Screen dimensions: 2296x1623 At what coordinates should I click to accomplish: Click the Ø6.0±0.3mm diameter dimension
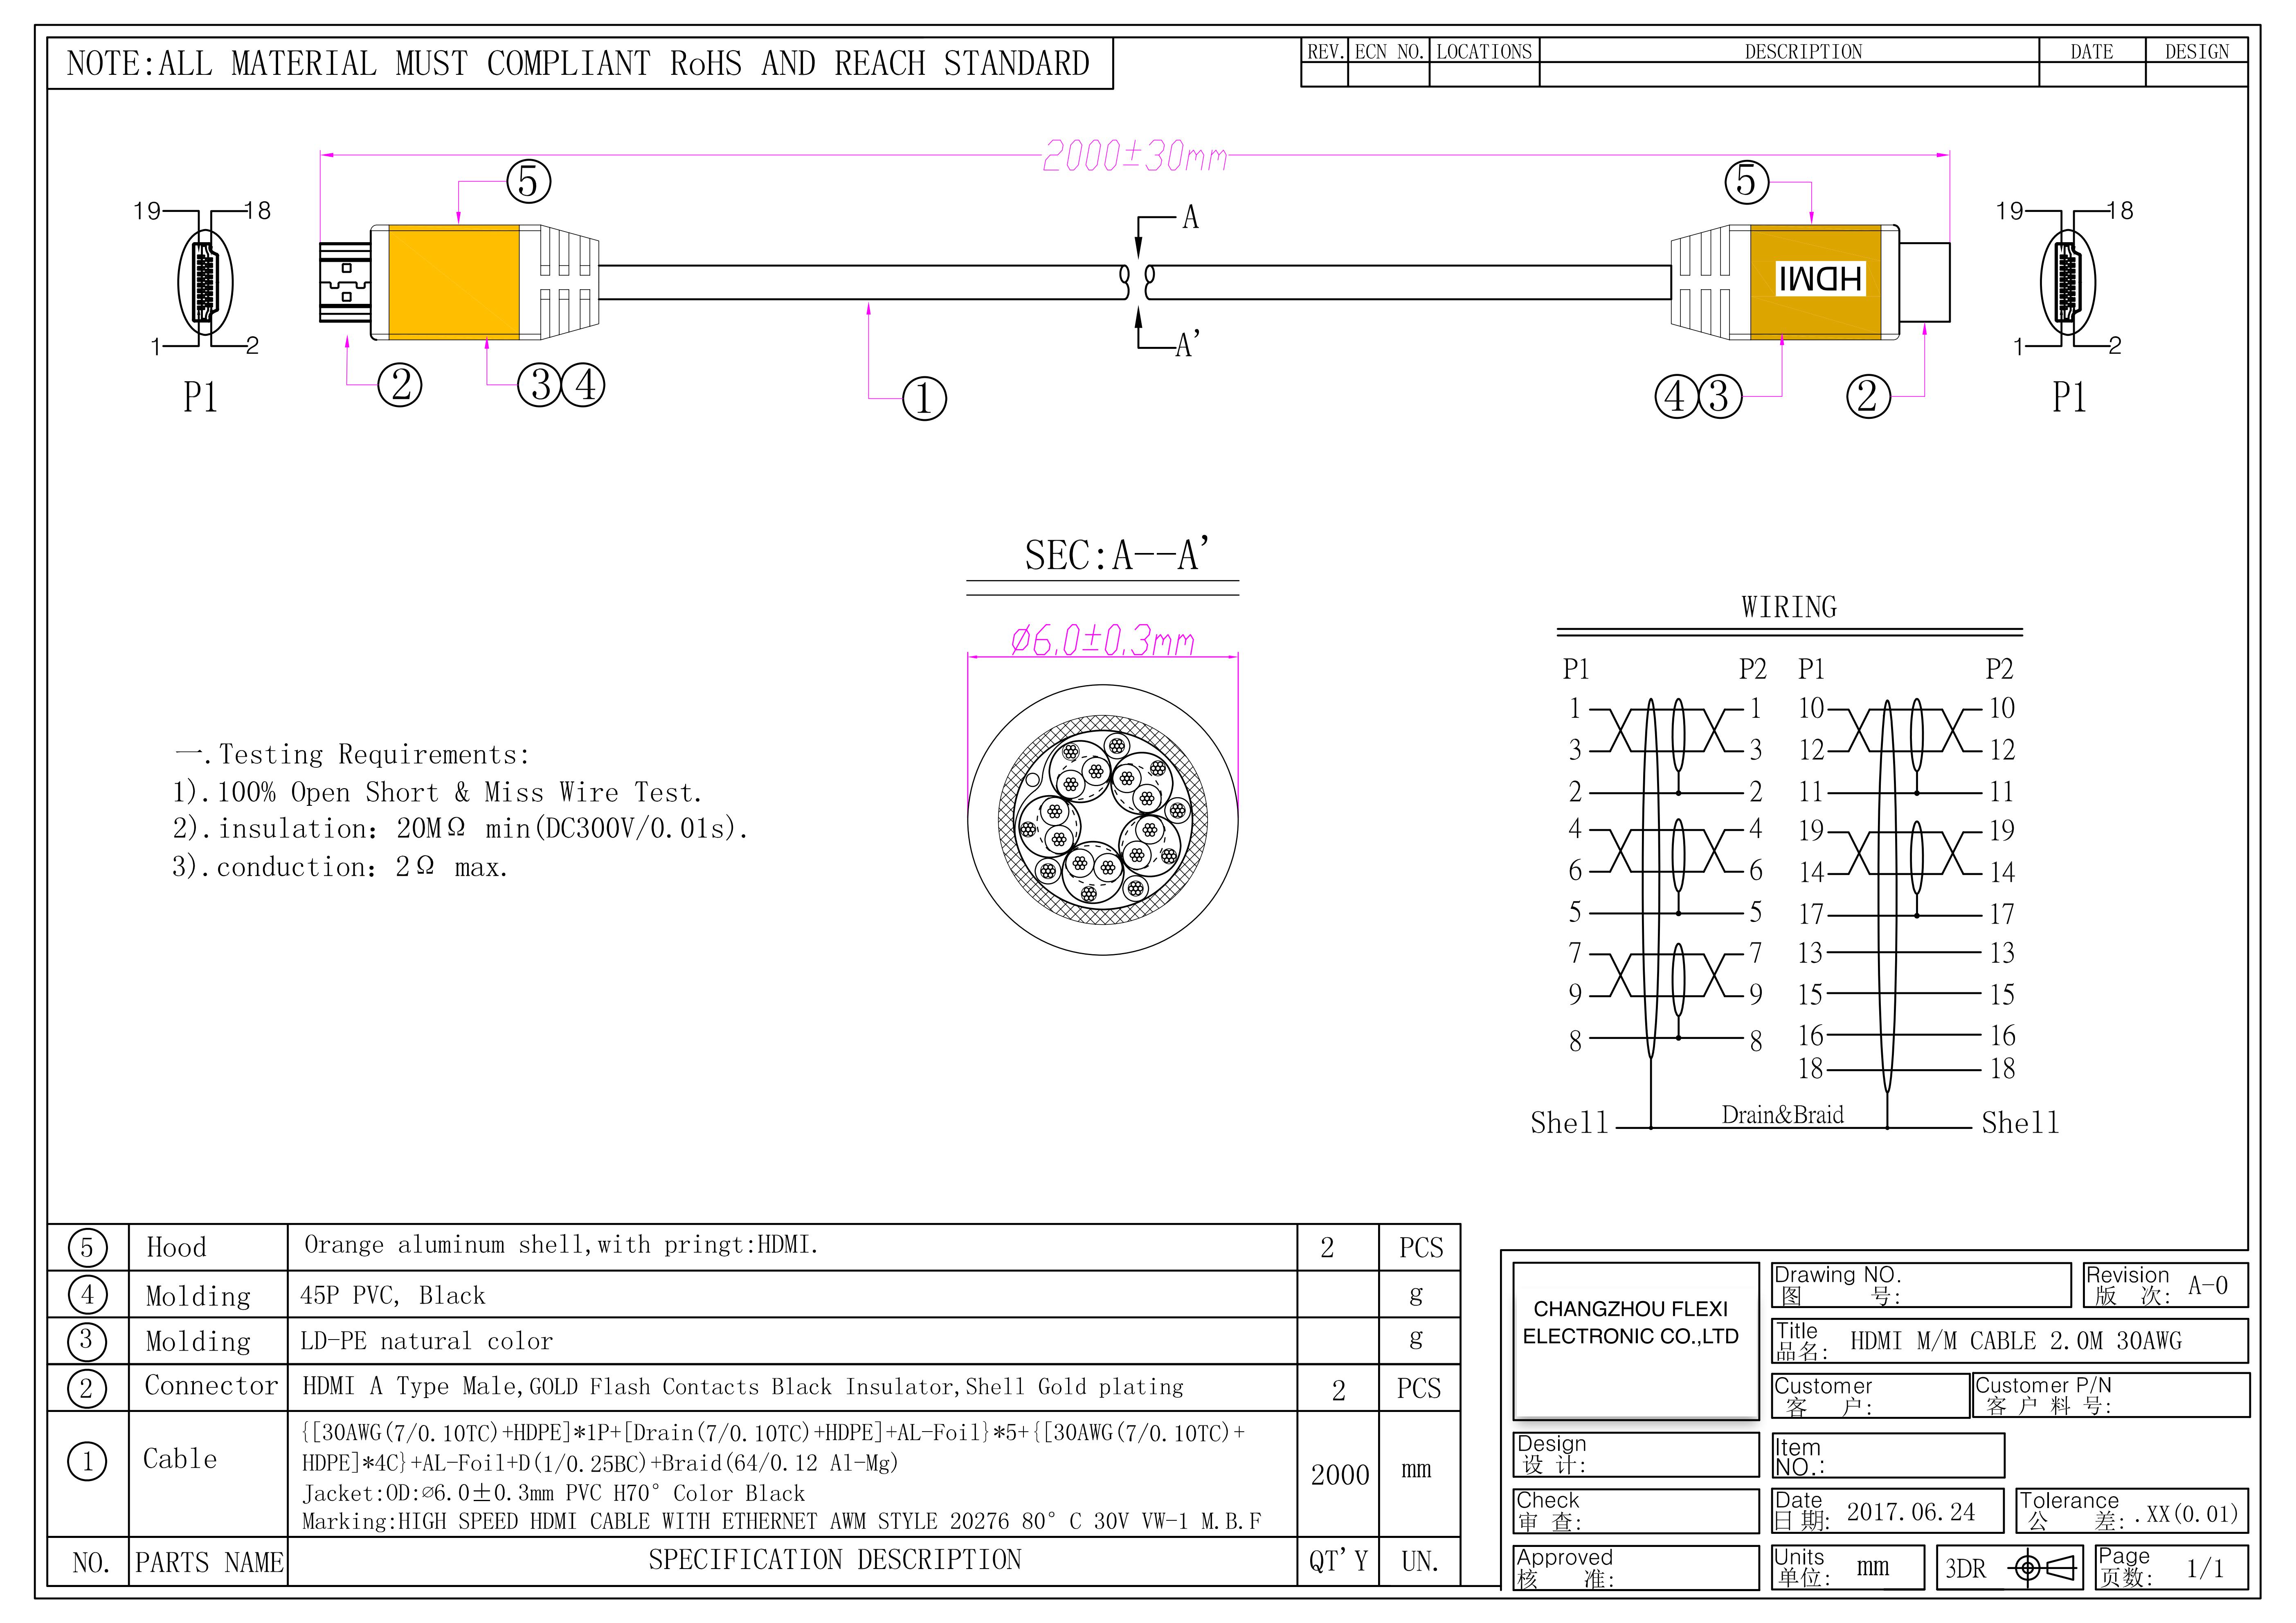(x=1102, y=640)
